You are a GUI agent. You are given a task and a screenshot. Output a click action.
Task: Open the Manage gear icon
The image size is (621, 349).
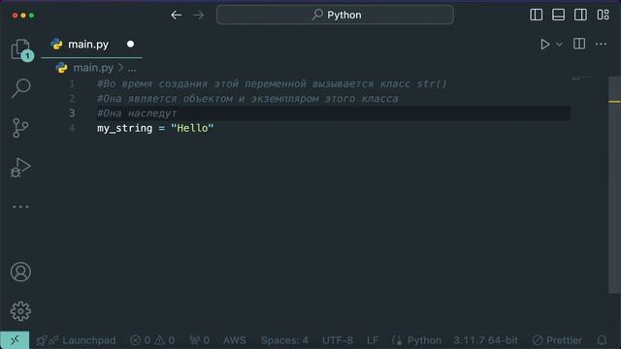click(x=20, y=311)
